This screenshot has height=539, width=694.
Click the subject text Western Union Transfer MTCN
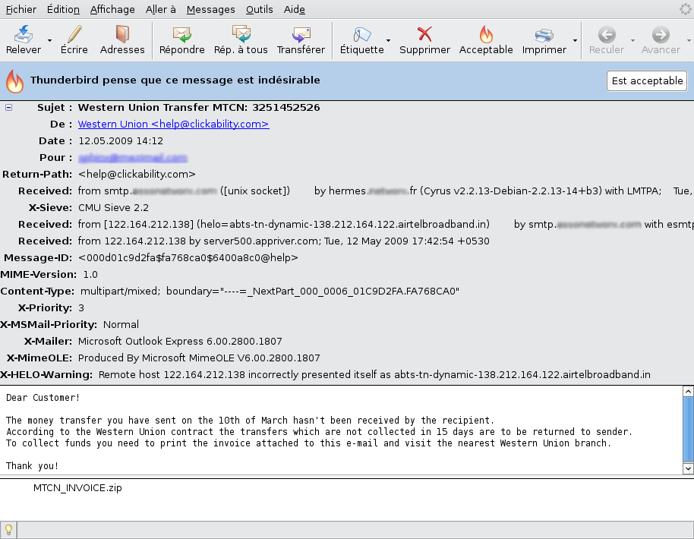point(199,108)
